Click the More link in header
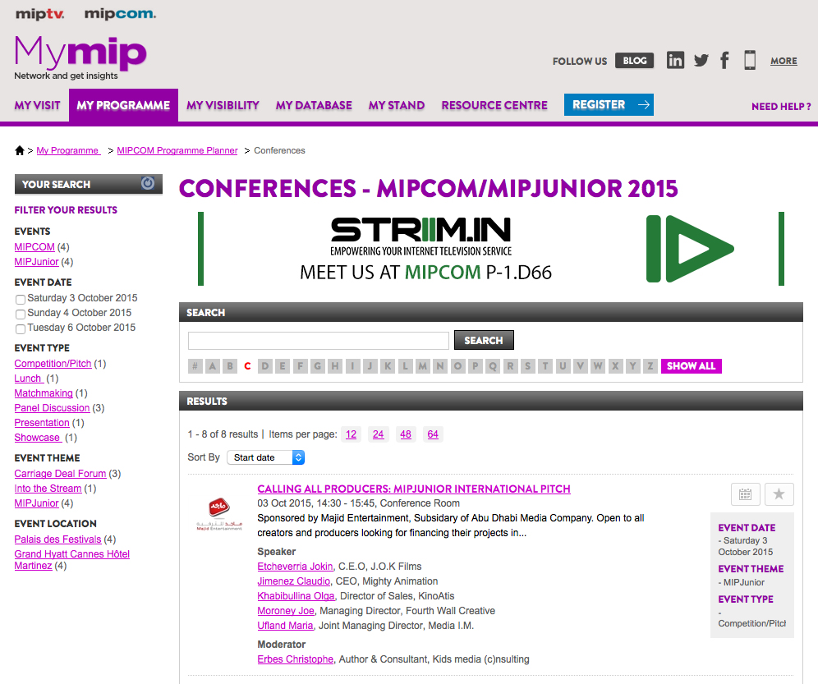 coord(784,61)
